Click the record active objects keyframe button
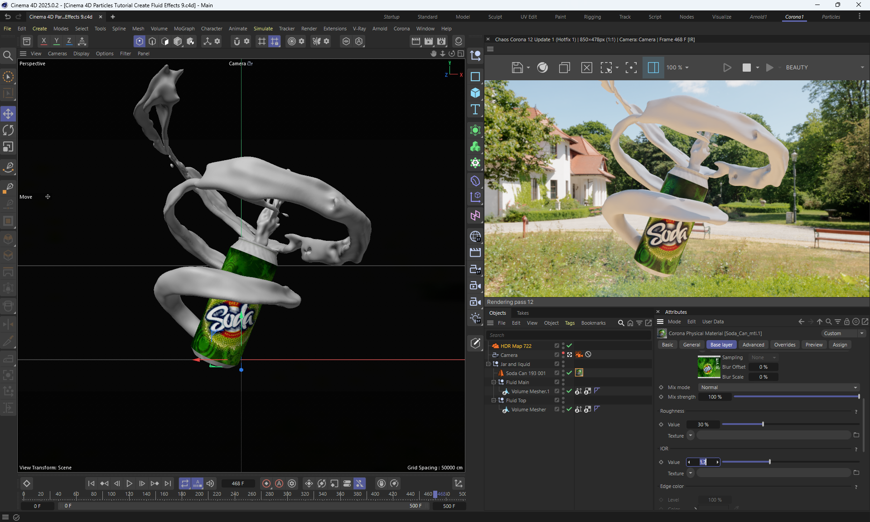 pos(266,483)
